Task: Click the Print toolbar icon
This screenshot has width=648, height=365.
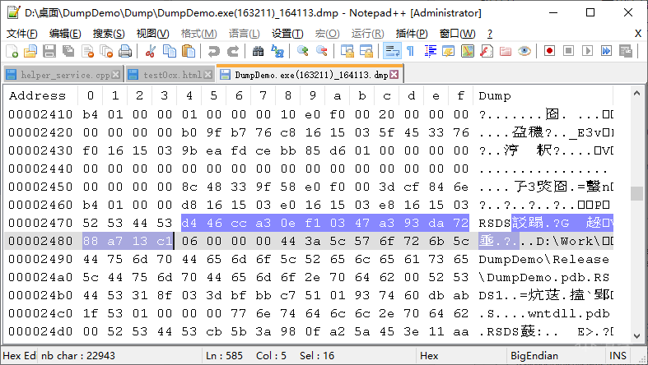Action: (x=125, y=51)
